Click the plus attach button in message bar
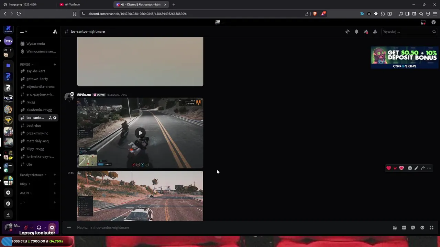The width and height of the screenshot is (440, 247). tap(69, 227)
